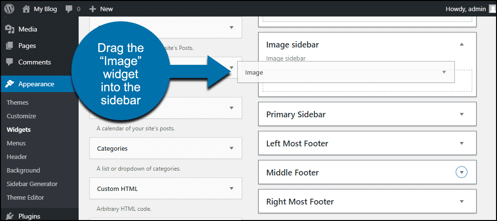The image size is (497, 221).
Task: Open the Themes submenu item
Action: (17, 103)
